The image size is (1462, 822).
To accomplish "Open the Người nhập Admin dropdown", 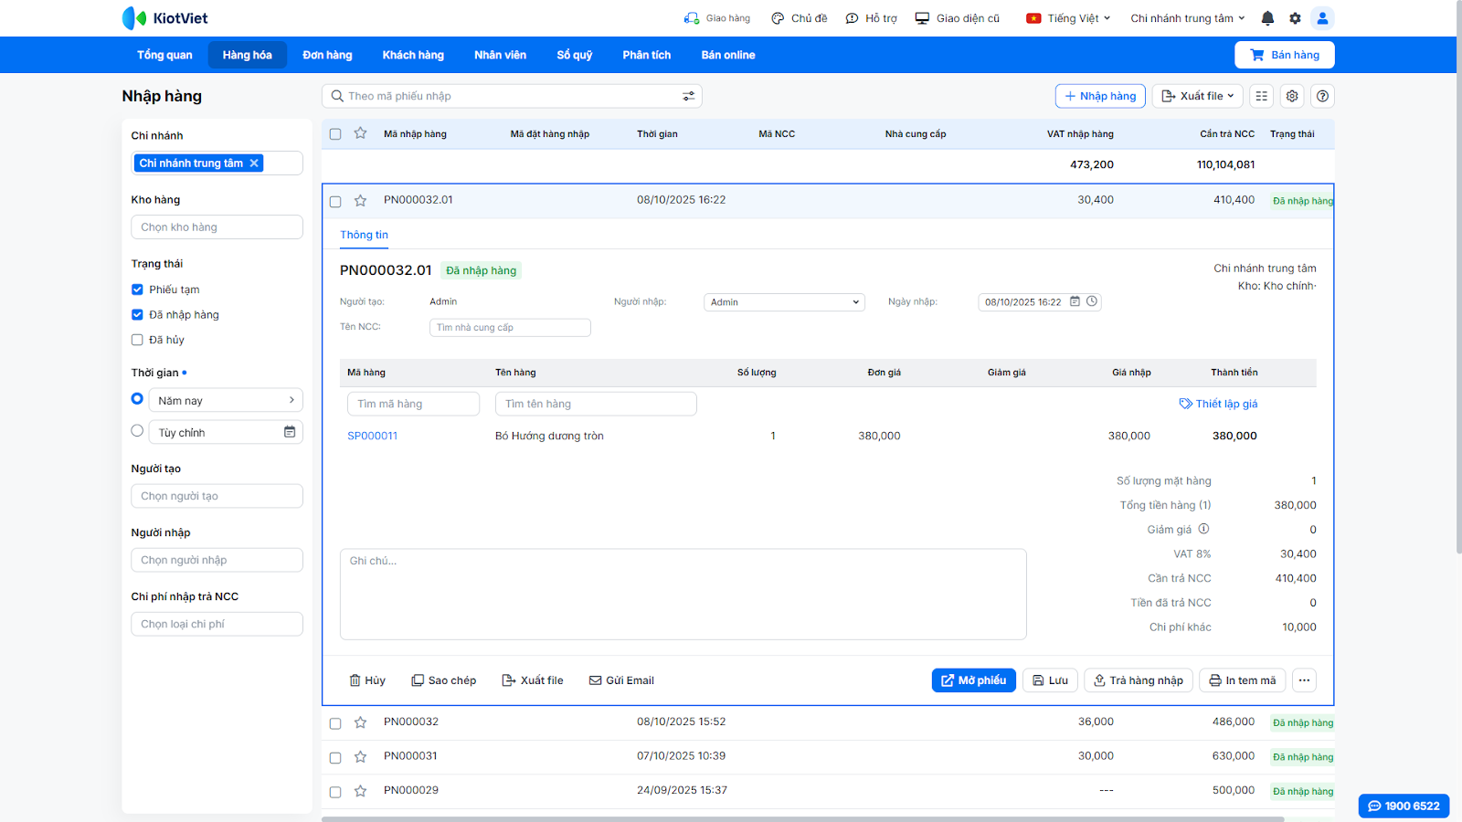I will [x=784, y=302].
